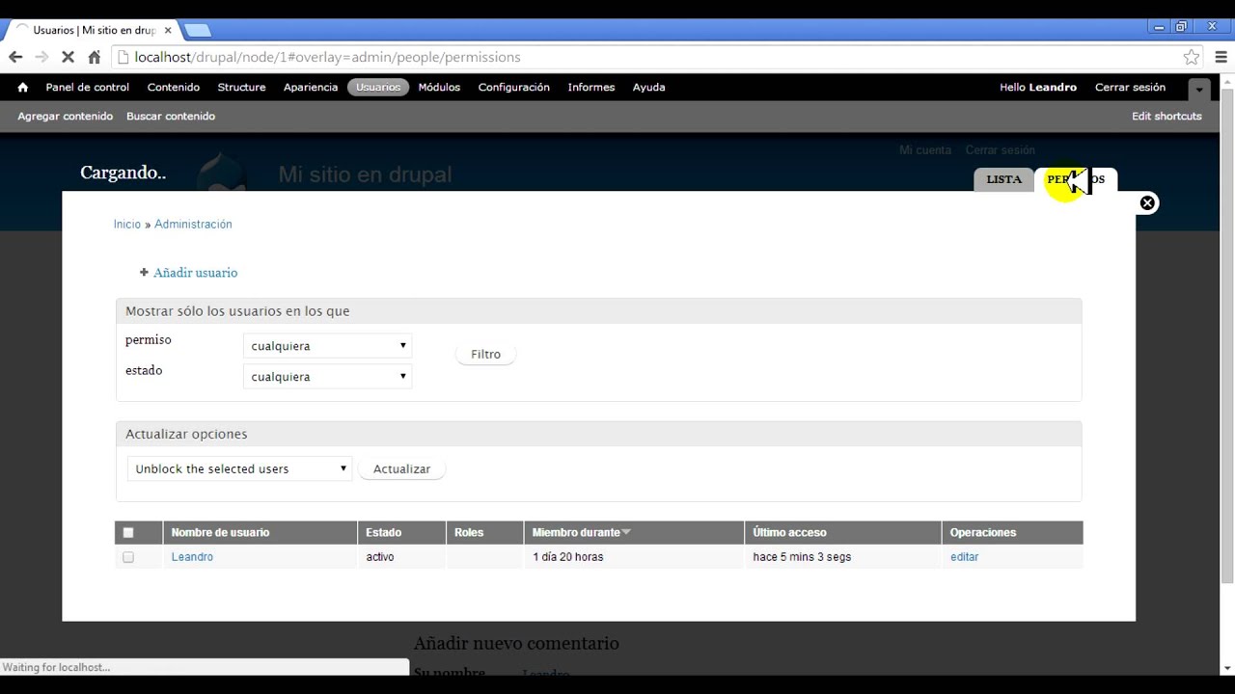The height and width of the screenshot is (694, 1235).
Task: Click the Cerrar sesión toolbar link
Action: pos(1130,87)
